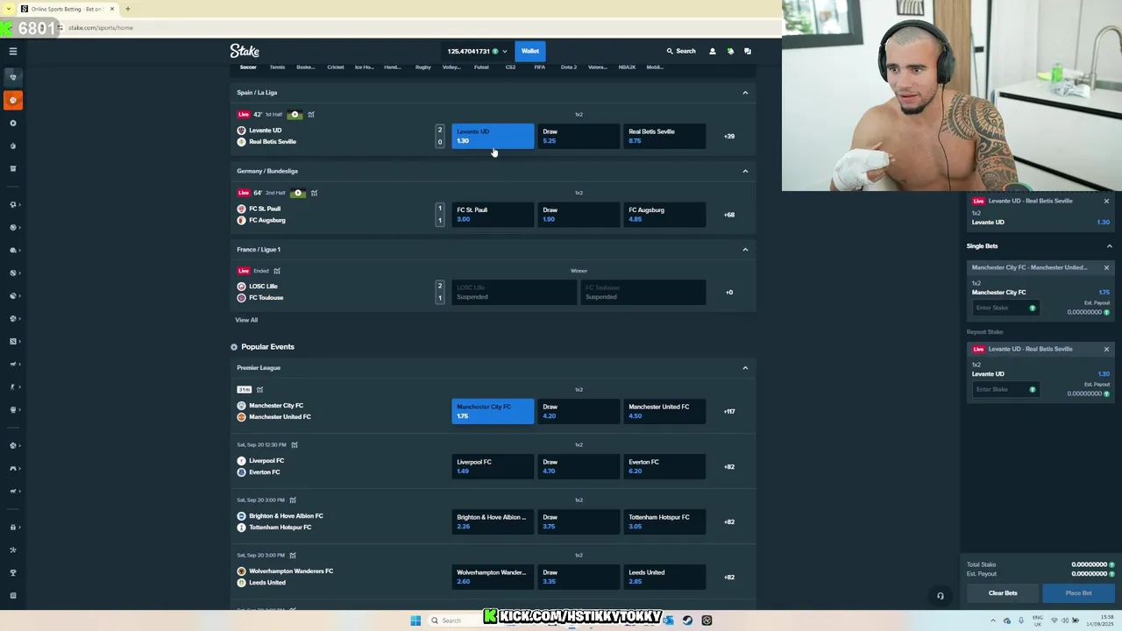Image resolution: width=1122 pixels, height=631 pixels.
Task: Open the hamburger menu in Stake sidebar
Action: (x=13, y=51)
